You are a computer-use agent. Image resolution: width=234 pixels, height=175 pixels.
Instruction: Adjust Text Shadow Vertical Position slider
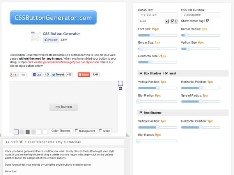click(x=158, y=127)
